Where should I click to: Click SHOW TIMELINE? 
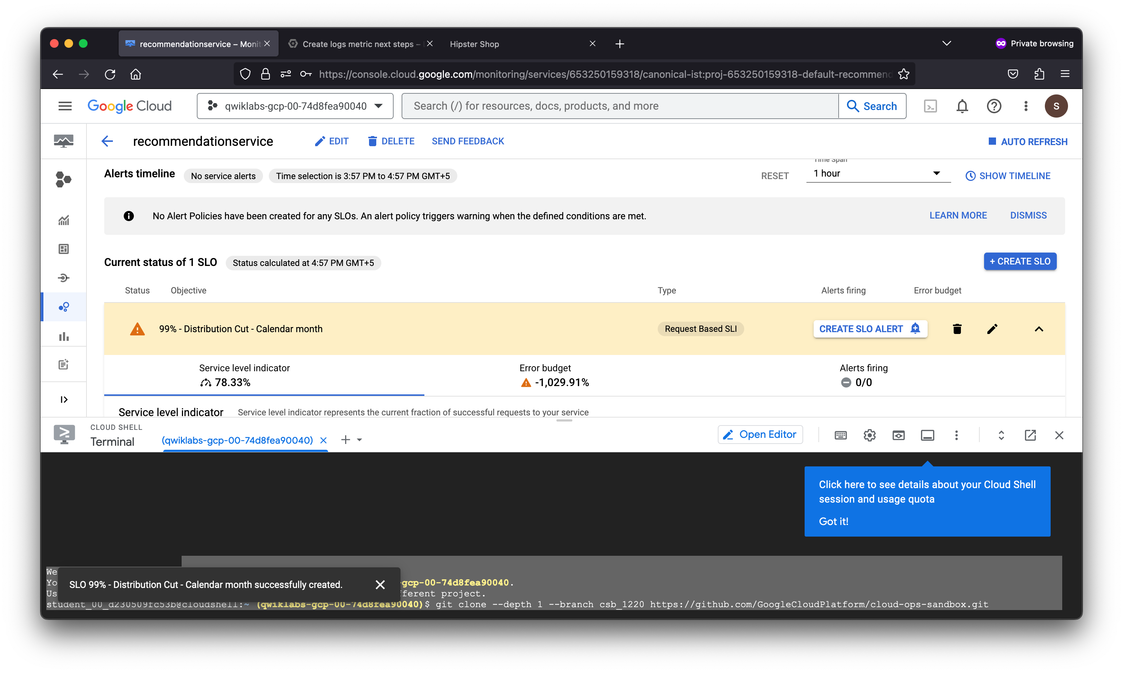click(1008, 176)
